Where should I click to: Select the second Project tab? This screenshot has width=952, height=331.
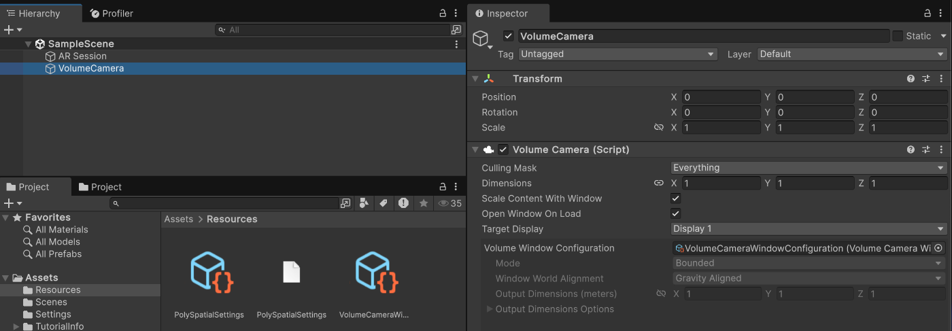[x=100, y=187]
